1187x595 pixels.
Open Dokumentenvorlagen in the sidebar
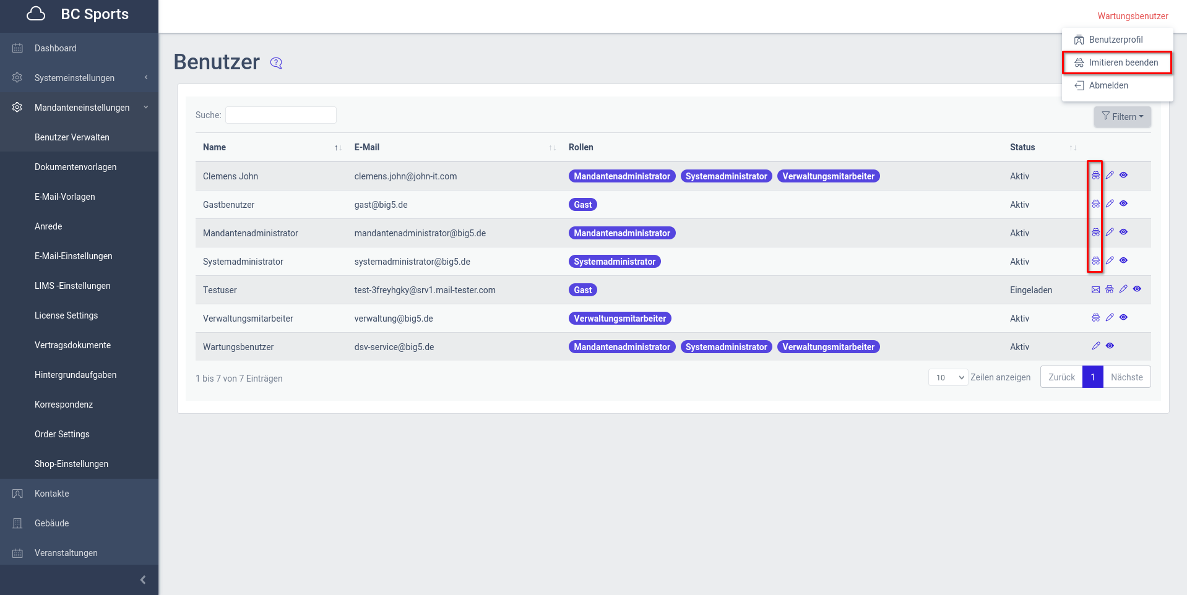[x=76, y=167]
